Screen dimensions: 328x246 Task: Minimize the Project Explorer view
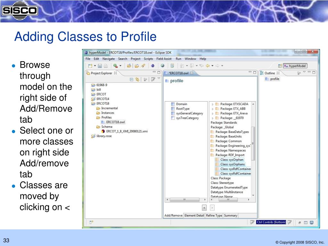tap(154, 72)
